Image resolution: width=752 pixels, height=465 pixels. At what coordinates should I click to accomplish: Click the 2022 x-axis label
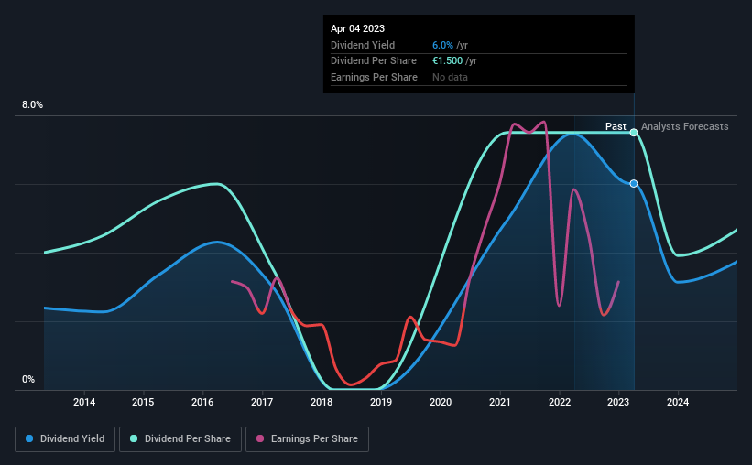coord(560,402)
